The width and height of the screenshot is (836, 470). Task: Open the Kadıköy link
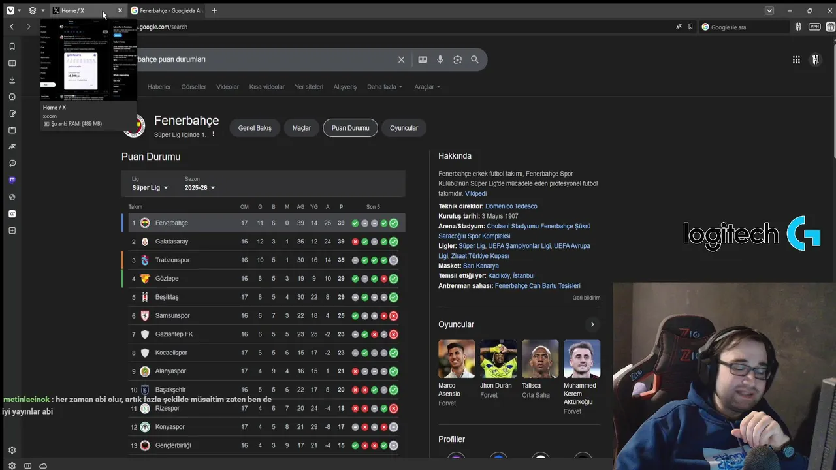[x=498, y=276]
